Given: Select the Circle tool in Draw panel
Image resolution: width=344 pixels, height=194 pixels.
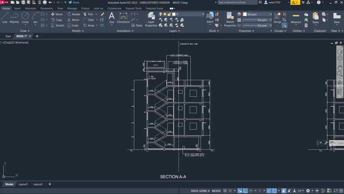Looking at the screenshot, I should [25, 17].
